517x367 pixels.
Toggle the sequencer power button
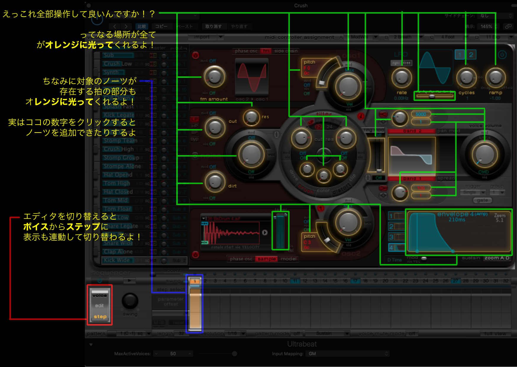(x=100, y=281)
